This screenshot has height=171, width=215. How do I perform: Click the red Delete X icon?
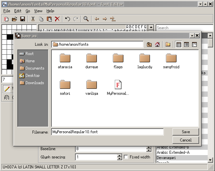click(57, 19)
